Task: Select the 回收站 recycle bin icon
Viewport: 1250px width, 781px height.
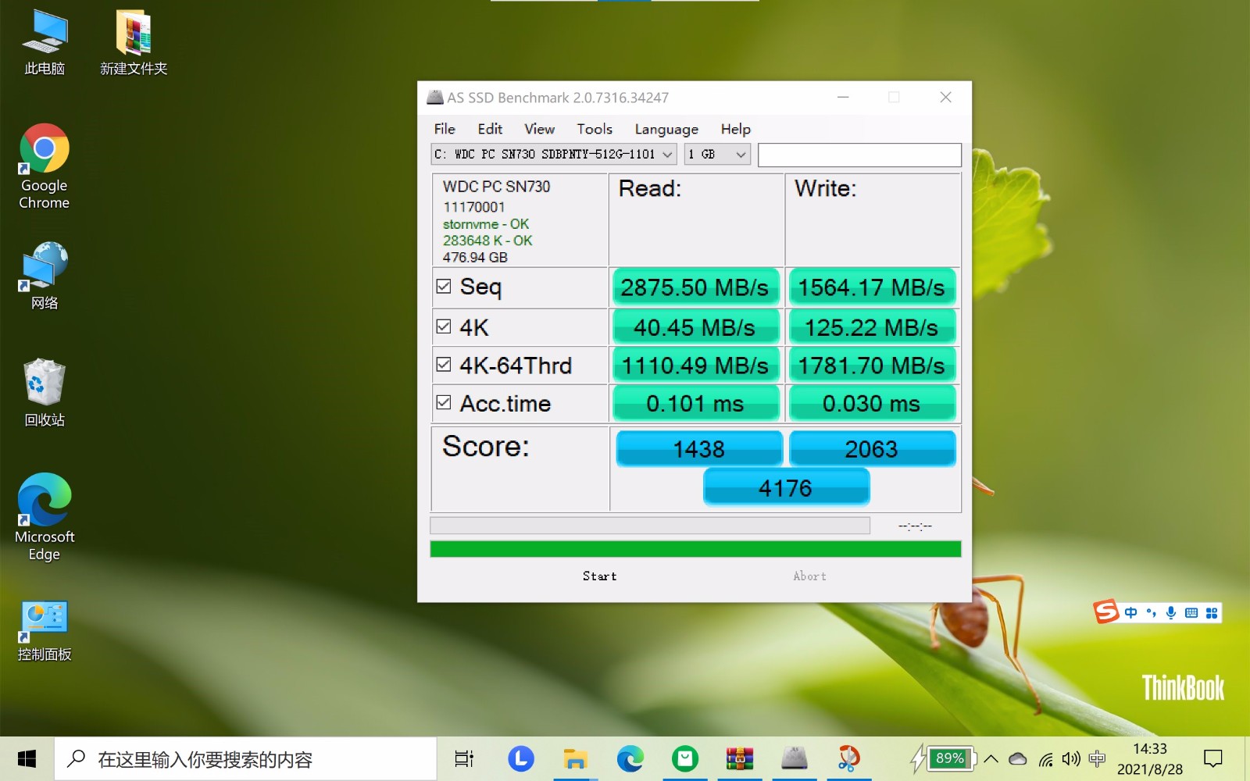Action: tap(45, 393)
